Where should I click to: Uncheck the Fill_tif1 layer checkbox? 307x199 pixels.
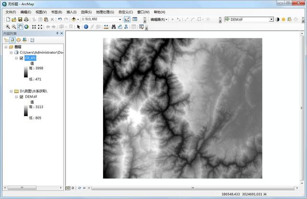click(22, 58)
